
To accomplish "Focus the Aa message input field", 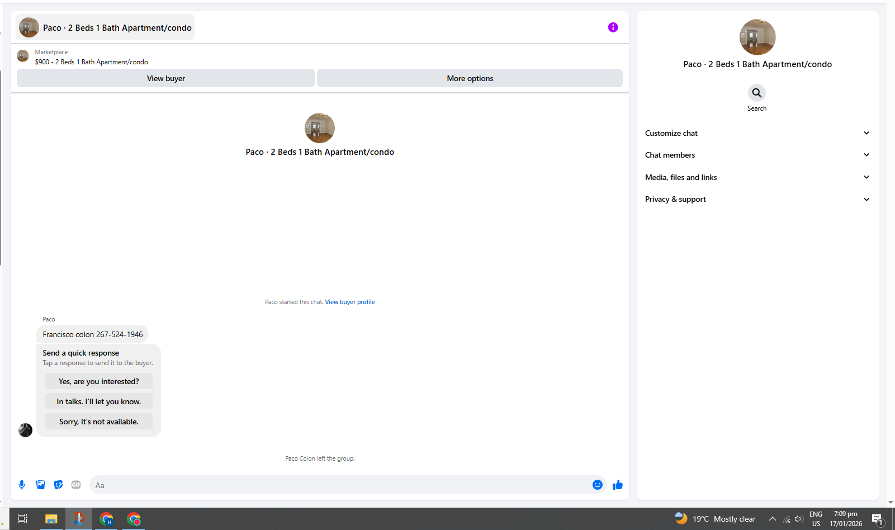I will pyautogui.click(x=340, y=485).
